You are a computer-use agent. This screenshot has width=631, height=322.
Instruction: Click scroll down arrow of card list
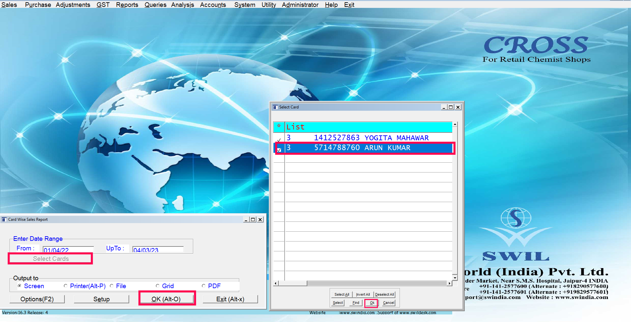[455, 278]
